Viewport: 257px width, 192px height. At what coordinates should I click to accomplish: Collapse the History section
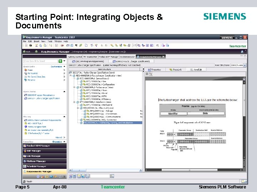pyautogui.click(x=64, y=117)
